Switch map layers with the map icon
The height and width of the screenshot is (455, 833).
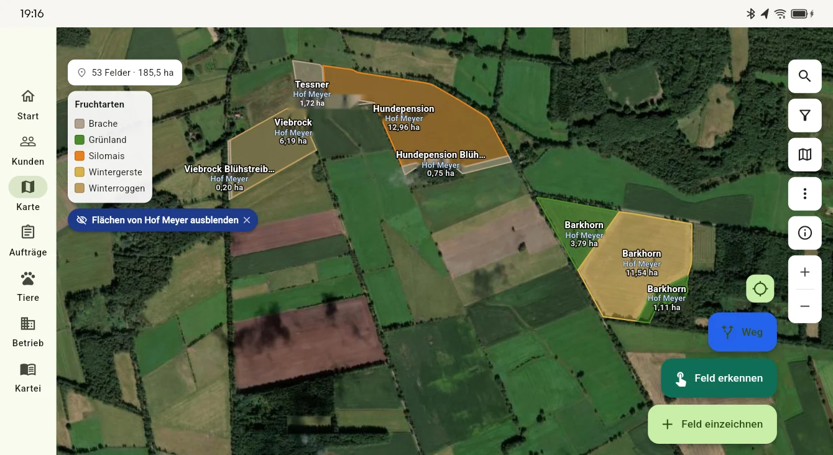(804, 155)
